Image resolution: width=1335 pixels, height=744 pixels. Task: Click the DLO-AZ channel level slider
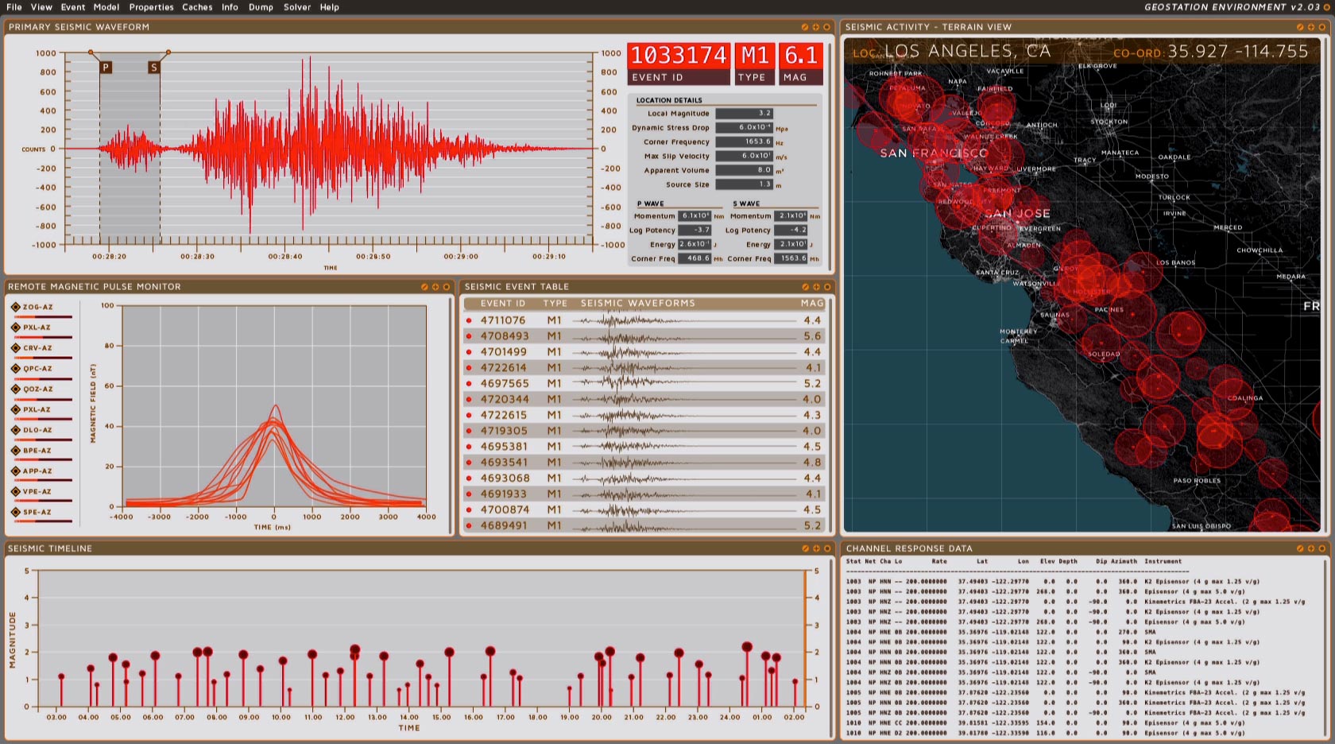click(43, 440)
